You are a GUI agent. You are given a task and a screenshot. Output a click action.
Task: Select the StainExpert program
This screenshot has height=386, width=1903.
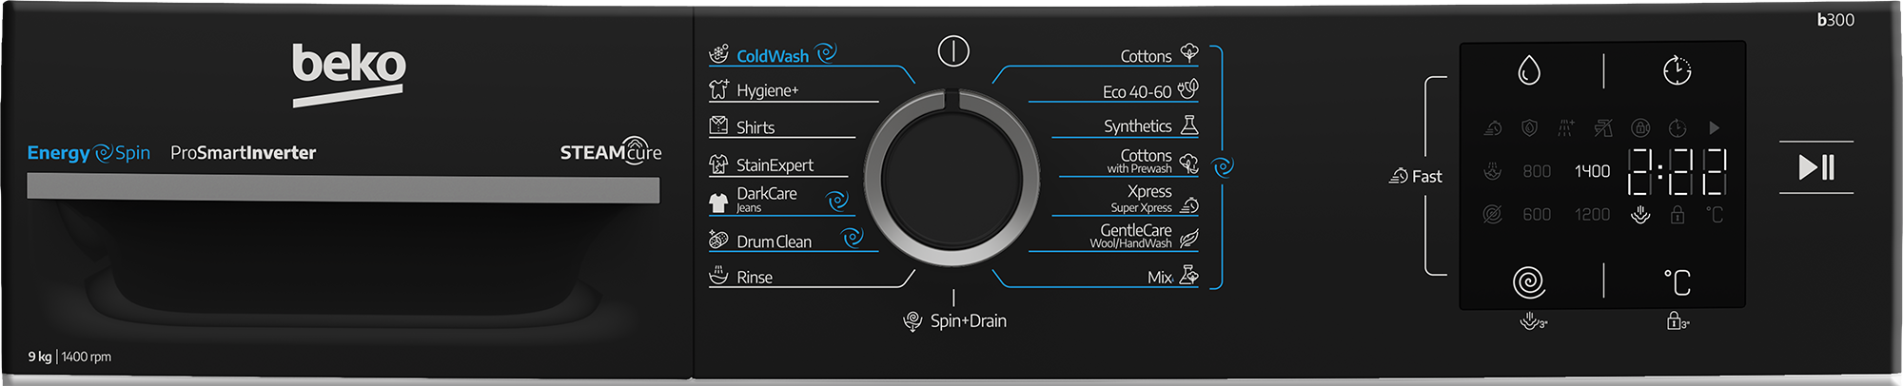[x=775, y=164]
